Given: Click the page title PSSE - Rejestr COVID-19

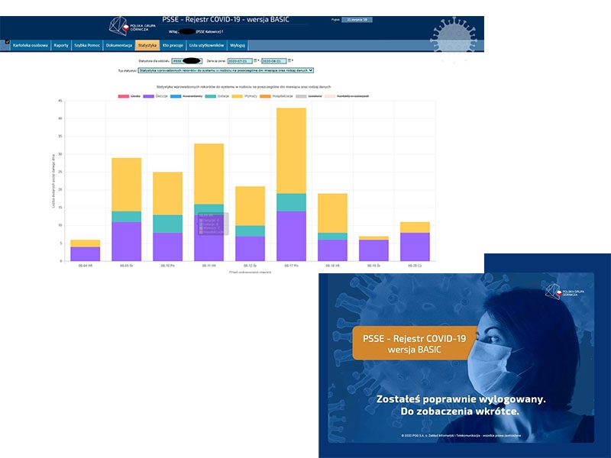Looking at the screenshot, I should (x=226, y=20).
